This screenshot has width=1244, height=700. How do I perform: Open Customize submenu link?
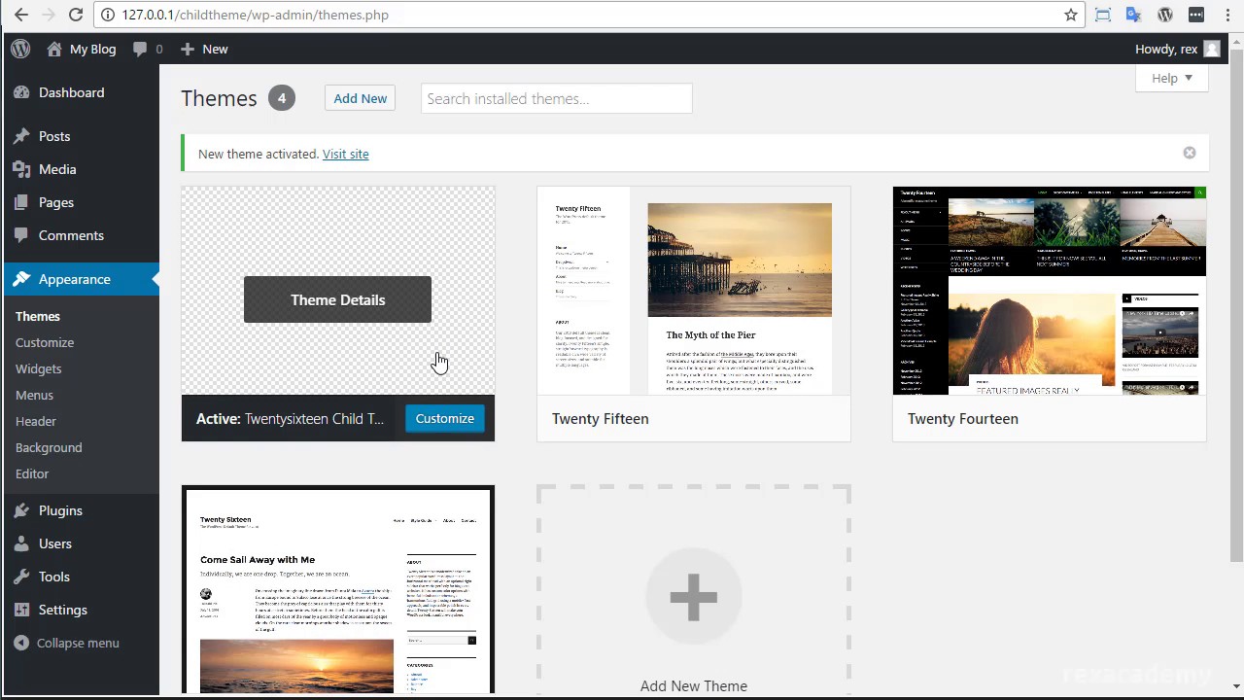coord(45,342)
